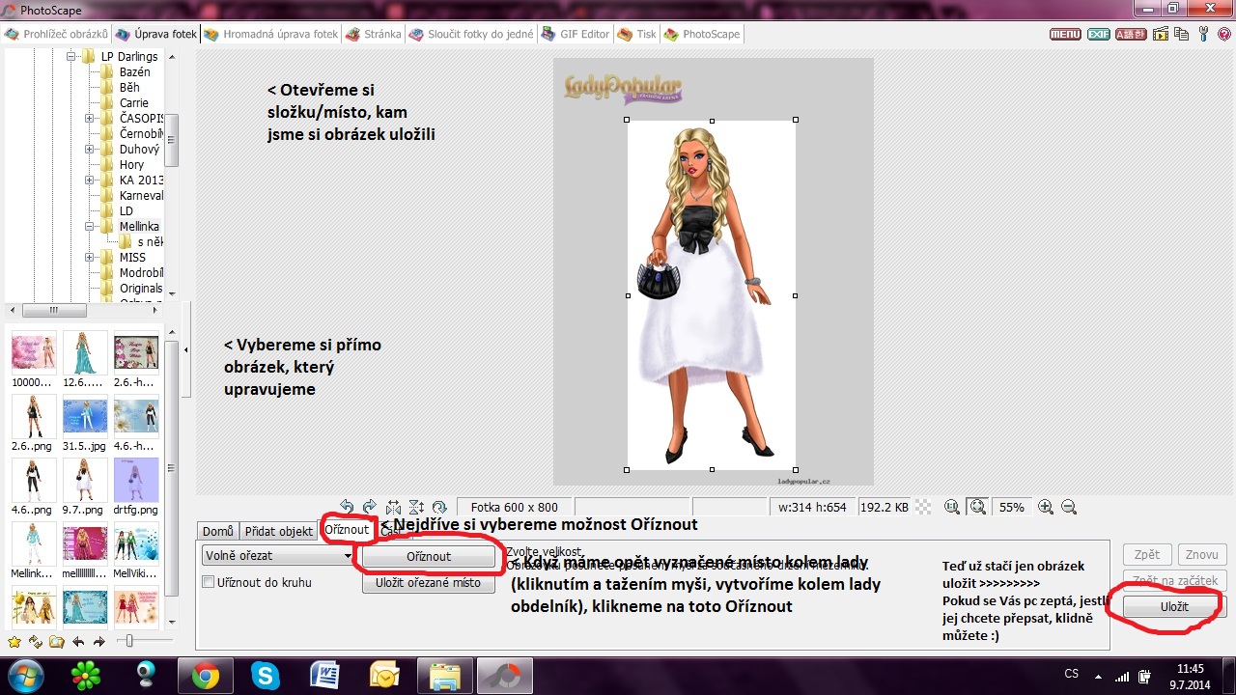Expand the MISS folder node
Viewport: 1236px width, 695px height.
pos(90,258)
